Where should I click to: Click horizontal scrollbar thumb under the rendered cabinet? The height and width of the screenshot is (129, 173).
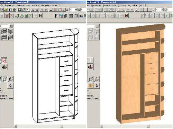pyautogui.click(x=148, y=126)
